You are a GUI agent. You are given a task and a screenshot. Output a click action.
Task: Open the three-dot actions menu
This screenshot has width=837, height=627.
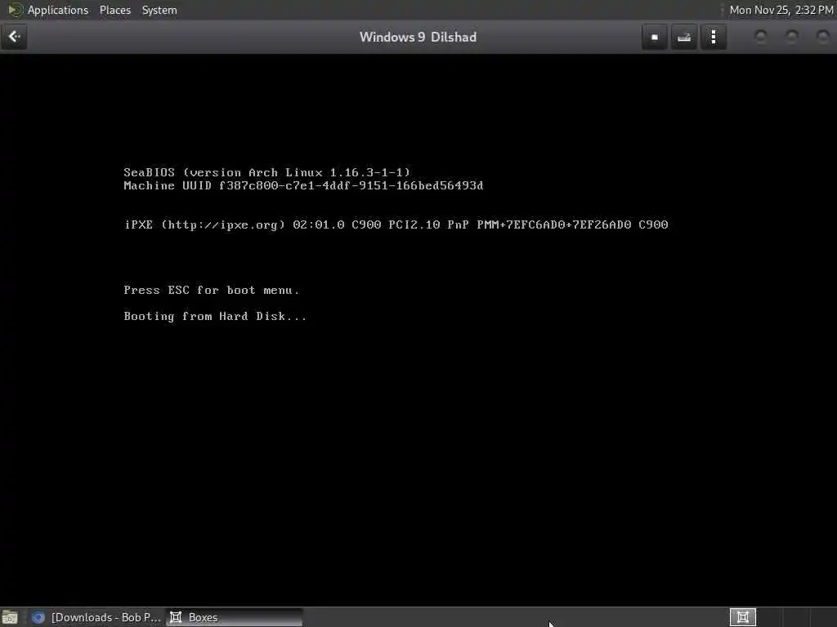714,38
